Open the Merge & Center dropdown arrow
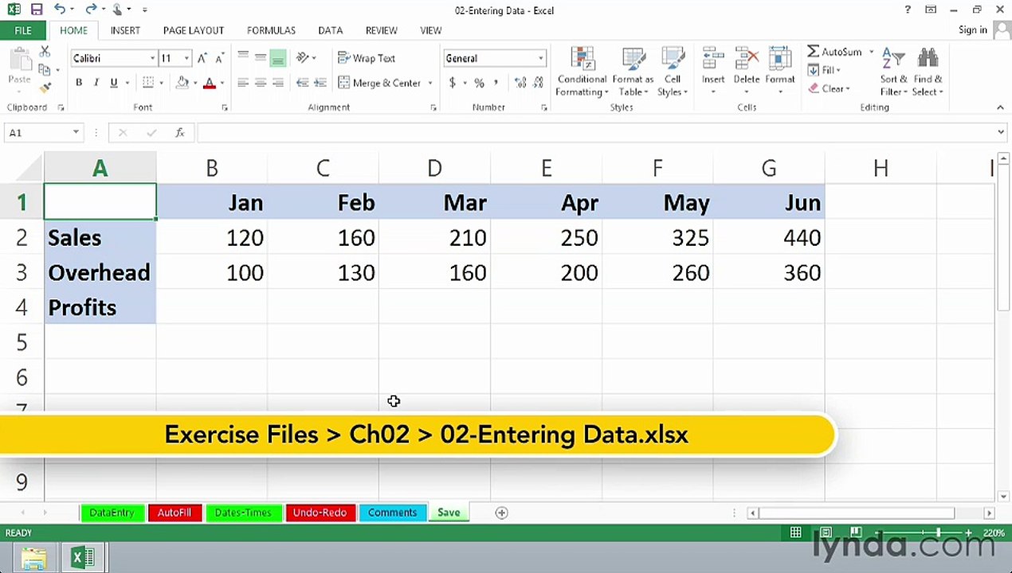This screenshot has width=1012, height=573. tap(430, 83)
